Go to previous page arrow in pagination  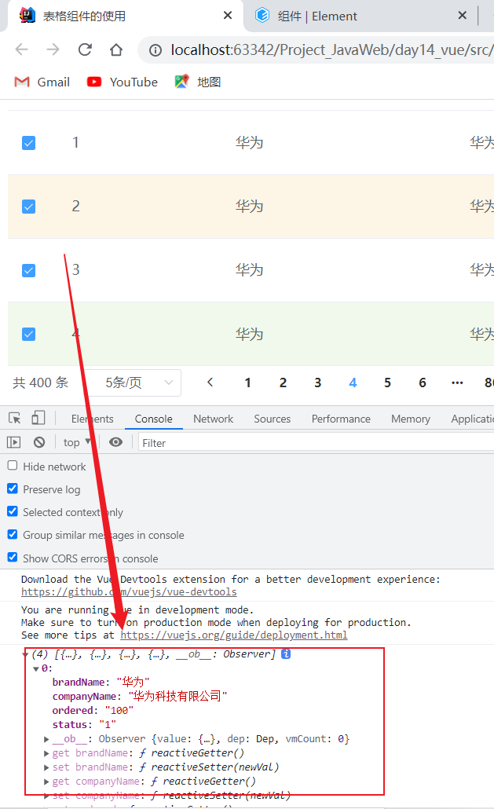tap(210, 383)
